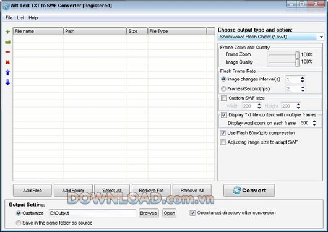This screenshot has height=232, width=328.
Task: Open the File menu
Action: tap(9, 18)
